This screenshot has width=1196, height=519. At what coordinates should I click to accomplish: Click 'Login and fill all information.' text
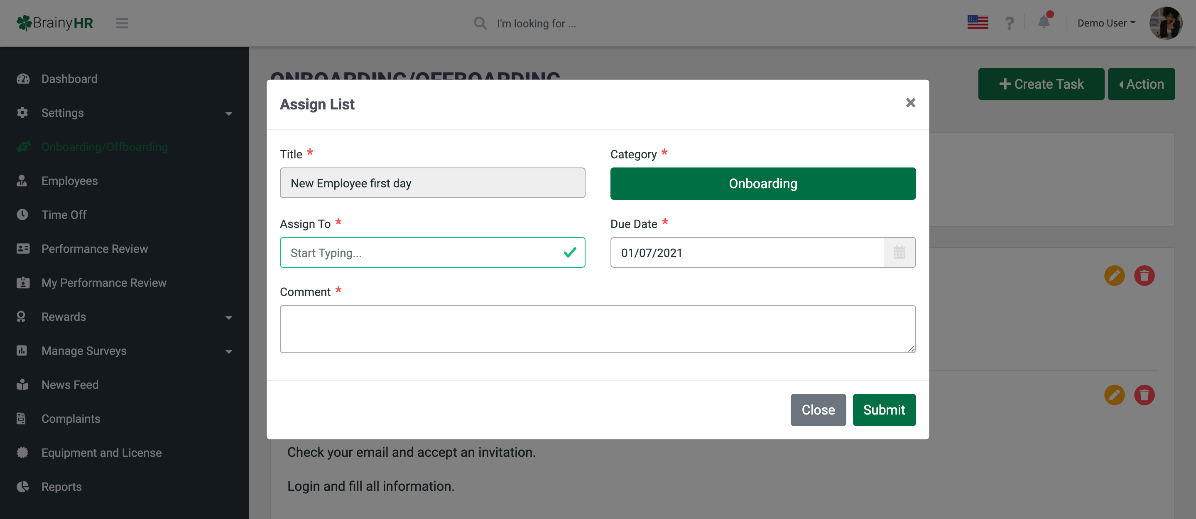pos(370,486)
